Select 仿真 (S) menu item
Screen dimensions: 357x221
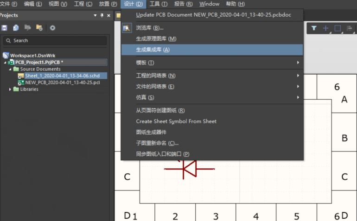(212, 97)
